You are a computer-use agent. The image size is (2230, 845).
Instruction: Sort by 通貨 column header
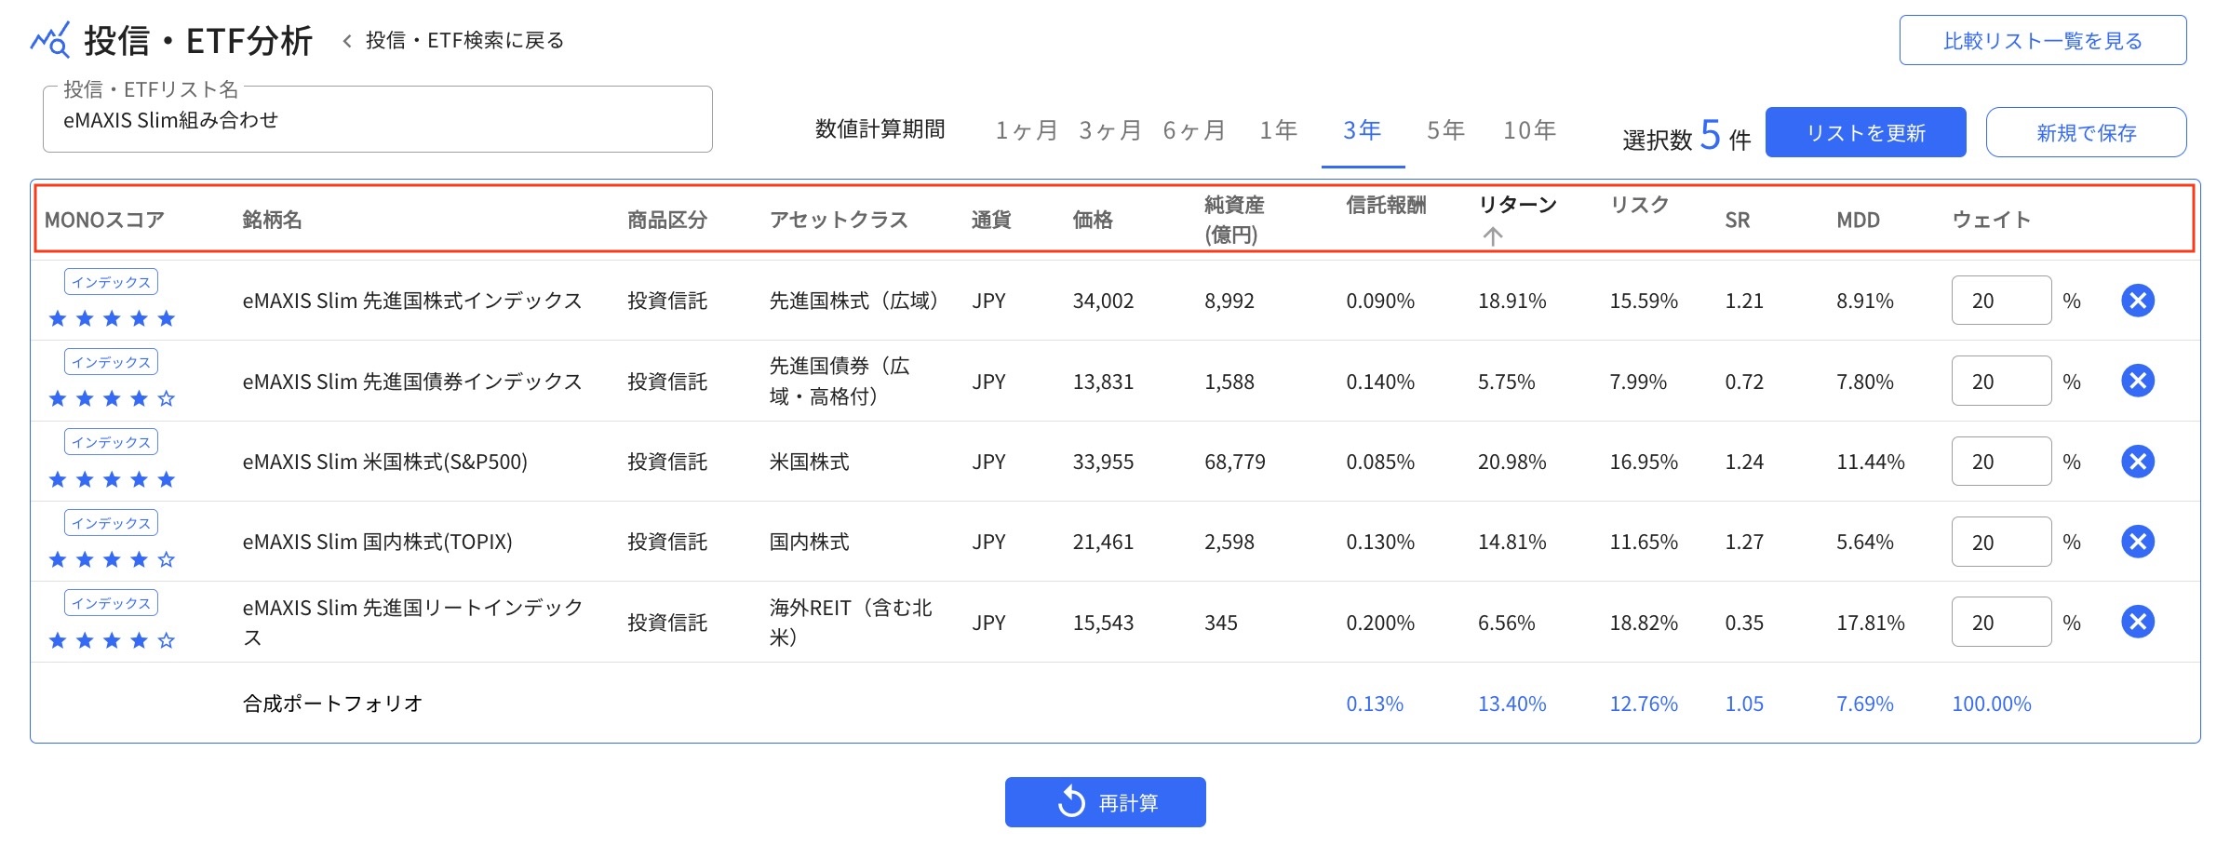tap(991, 220)
